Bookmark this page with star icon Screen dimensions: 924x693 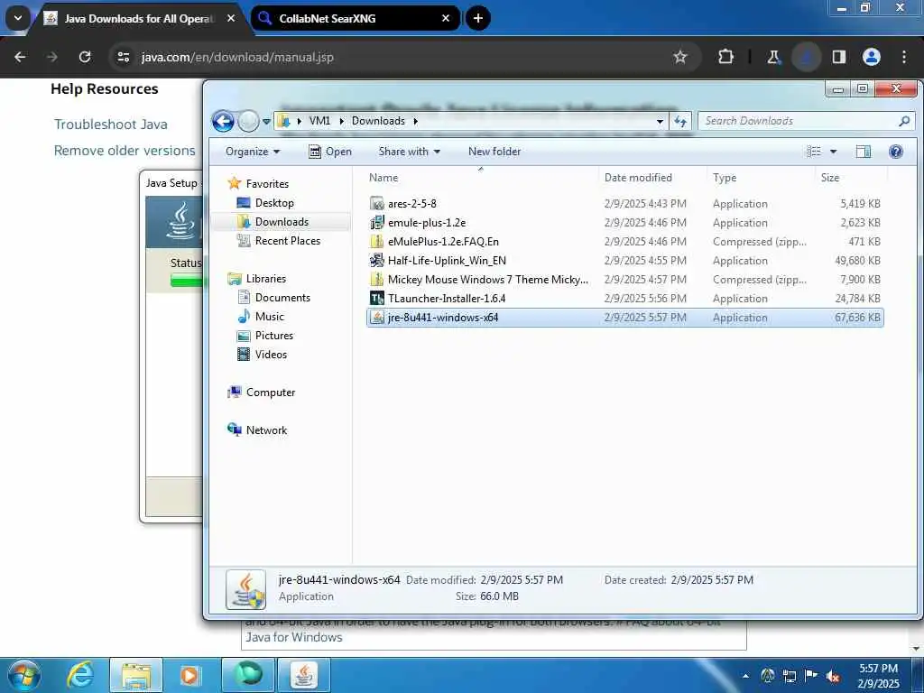[x=680, y=57]
